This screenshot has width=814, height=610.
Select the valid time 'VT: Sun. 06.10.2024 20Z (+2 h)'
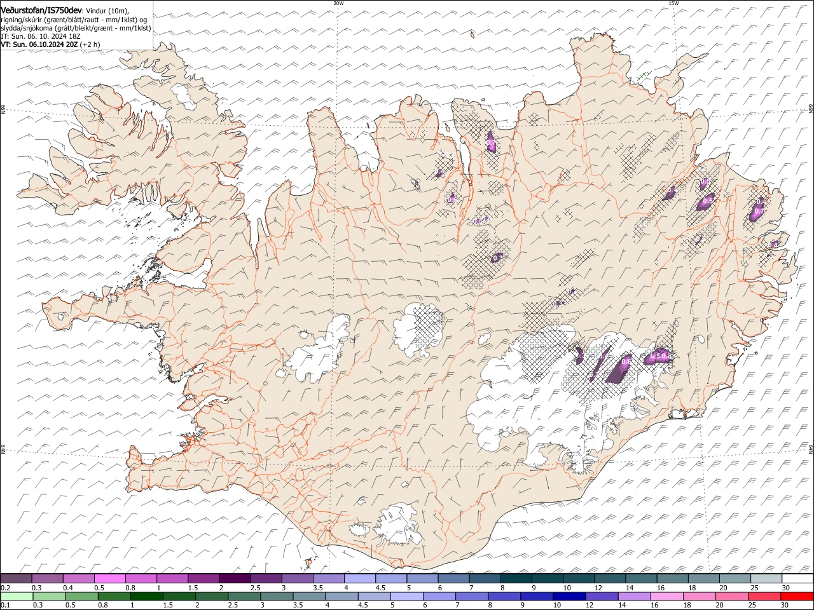(50, 44)
